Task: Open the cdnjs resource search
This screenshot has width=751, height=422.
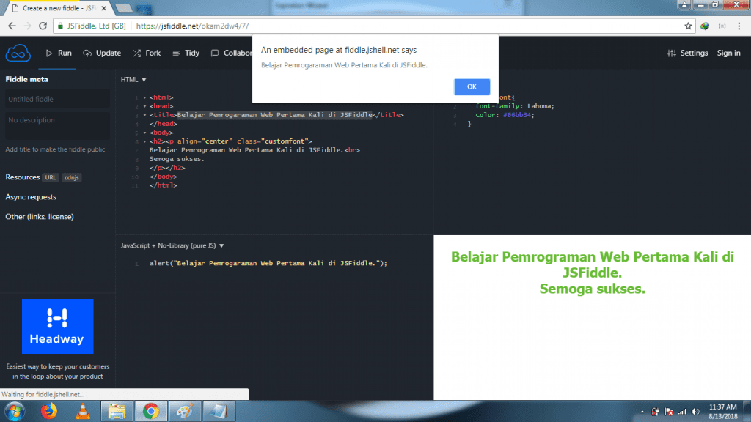Action: (x=72, y=177)
